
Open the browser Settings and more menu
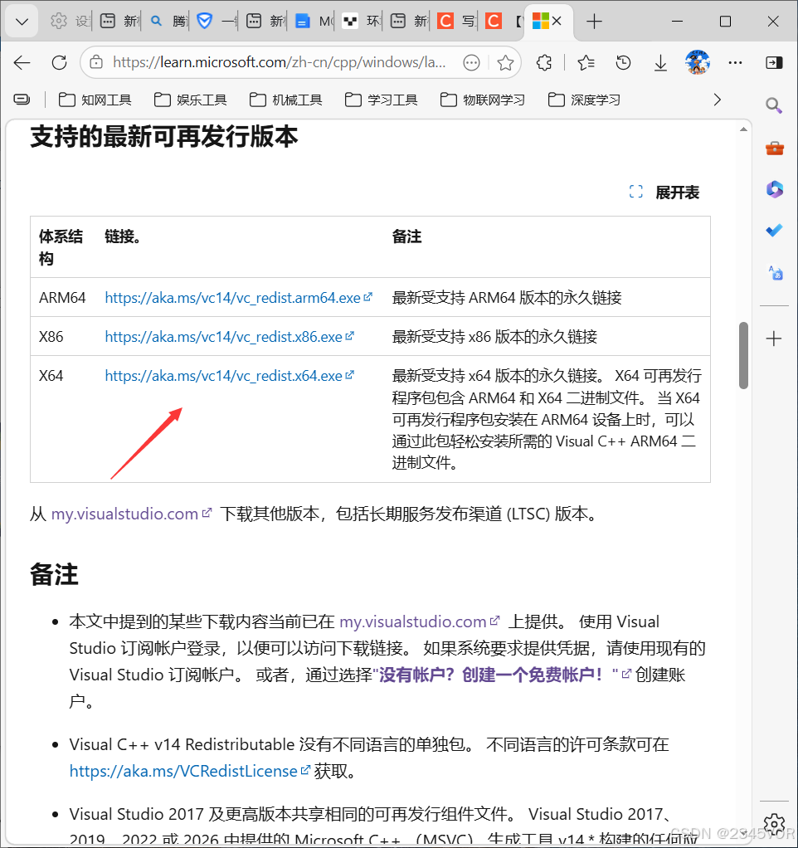[x=735, y=62]
